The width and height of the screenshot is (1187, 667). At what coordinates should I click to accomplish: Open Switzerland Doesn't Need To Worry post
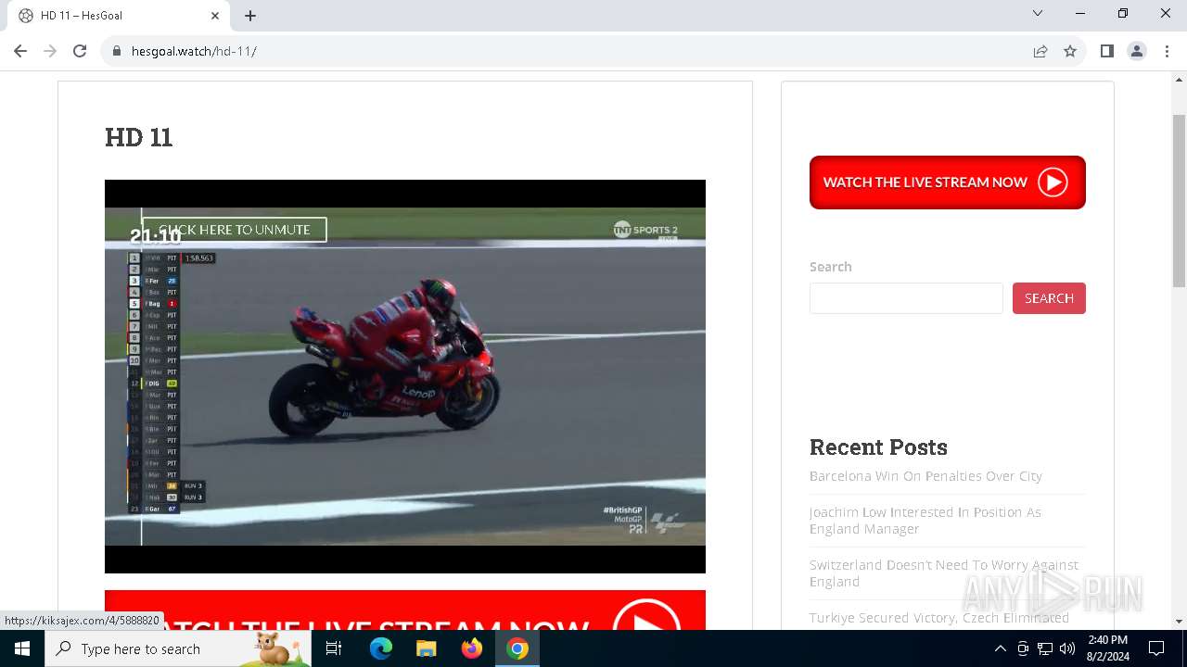click(x=944, y=573)
